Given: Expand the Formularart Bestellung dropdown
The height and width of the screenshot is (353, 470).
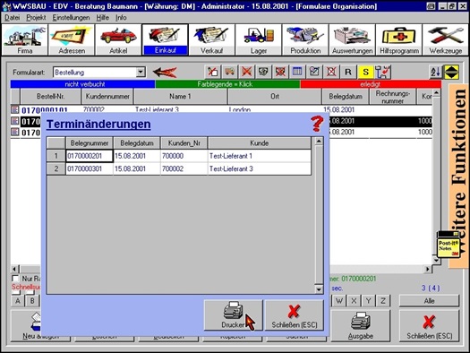Looking at the screenshot, I should (141, 72).
